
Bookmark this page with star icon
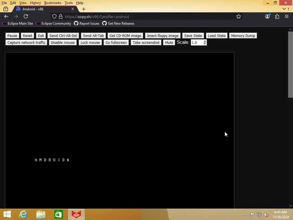point(238,16)
